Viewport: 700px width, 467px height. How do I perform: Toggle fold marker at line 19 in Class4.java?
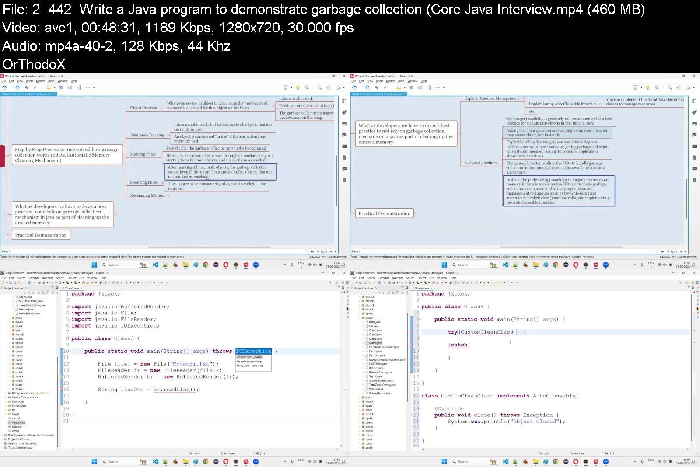(420, 408)
